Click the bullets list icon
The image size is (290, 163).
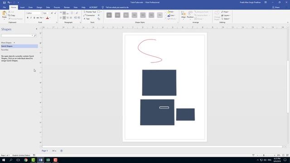click(x=72, y=13)
